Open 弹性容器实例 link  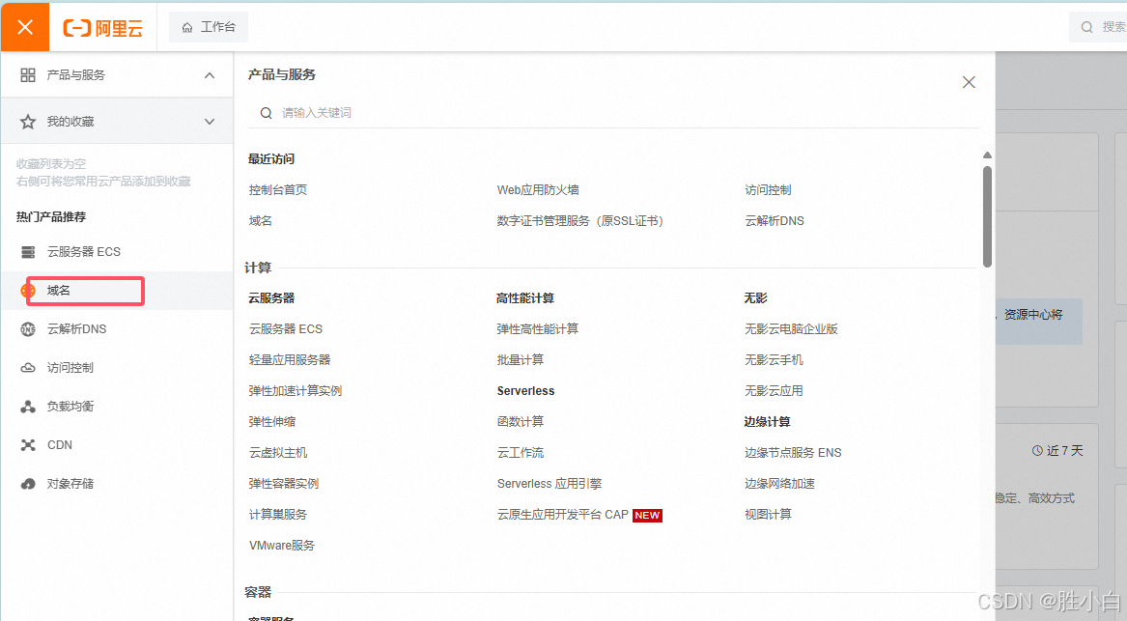284,484
